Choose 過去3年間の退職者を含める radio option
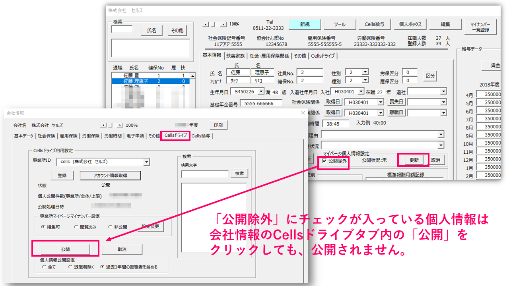Viewport: 509px width, 286px height. pyautogui.click(x=102, y=267)
